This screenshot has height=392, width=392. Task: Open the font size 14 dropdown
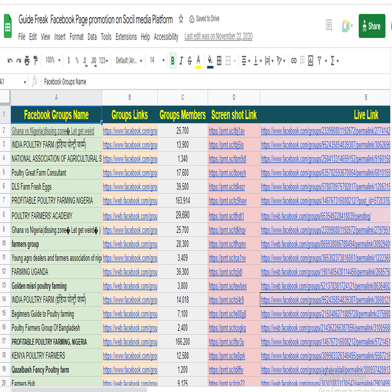point(157,60)
